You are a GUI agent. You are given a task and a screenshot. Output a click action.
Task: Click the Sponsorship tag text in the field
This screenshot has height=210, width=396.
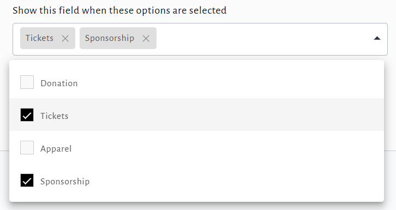click(x=109, y=38)
